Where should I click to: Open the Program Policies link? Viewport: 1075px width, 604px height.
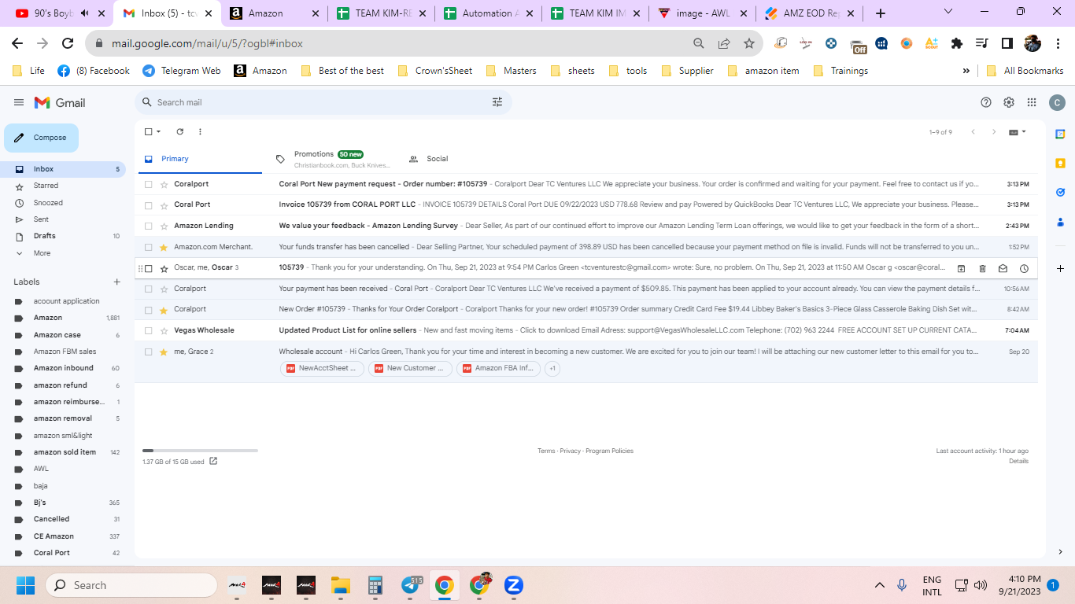coord(609,451)
